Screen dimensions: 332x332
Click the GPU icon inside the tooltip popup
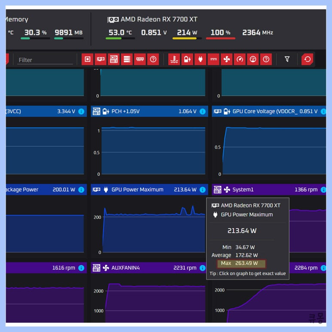tap(215, 205)
